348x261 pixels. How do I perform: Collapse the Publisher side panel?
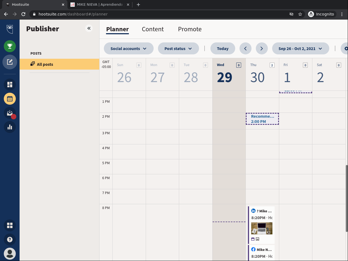[x=89, y=28]
